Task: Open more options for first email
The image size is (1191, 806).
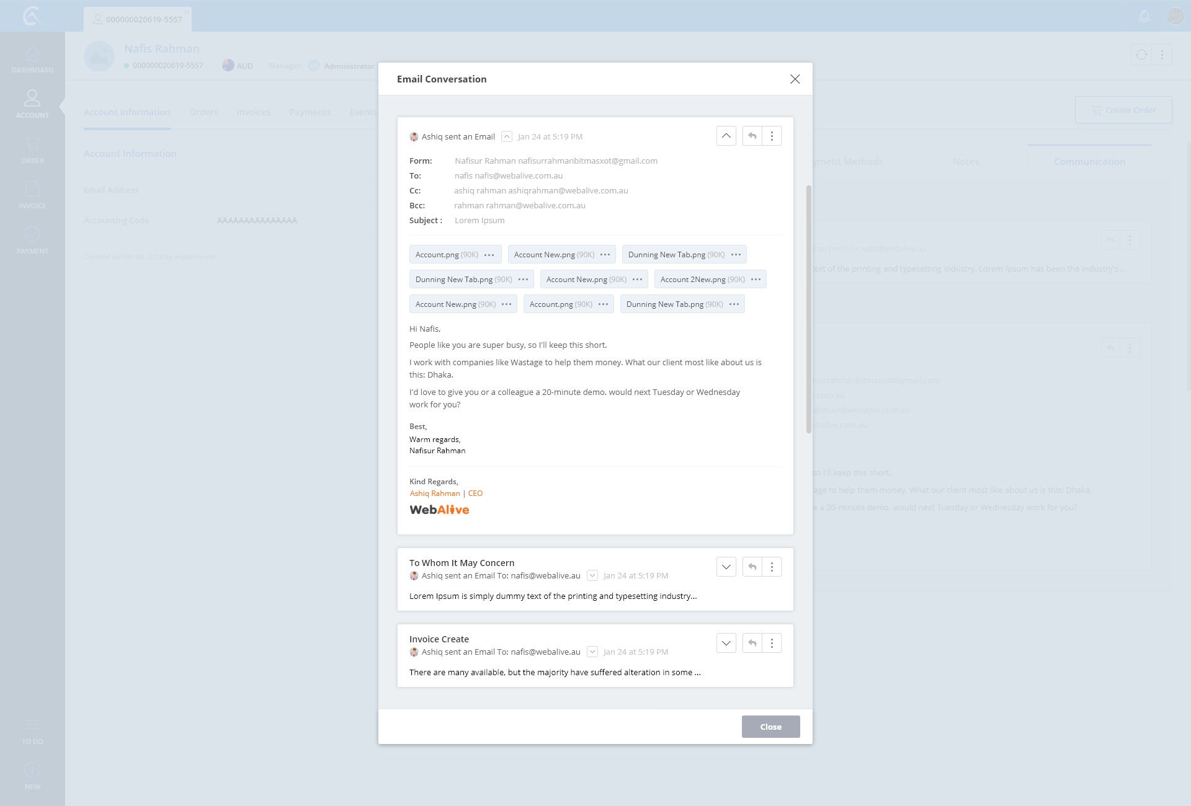Action: pyautogui.click(x=772, y=136)
